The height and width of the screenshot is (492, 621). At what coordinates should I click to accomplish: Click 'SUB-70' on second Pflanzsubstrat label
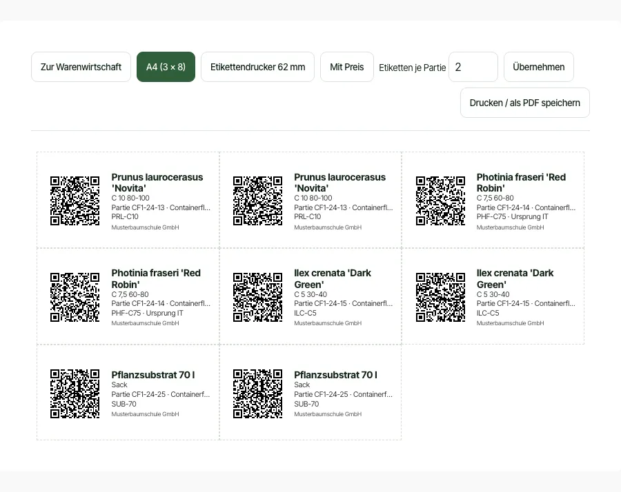(x=306, y=404)
